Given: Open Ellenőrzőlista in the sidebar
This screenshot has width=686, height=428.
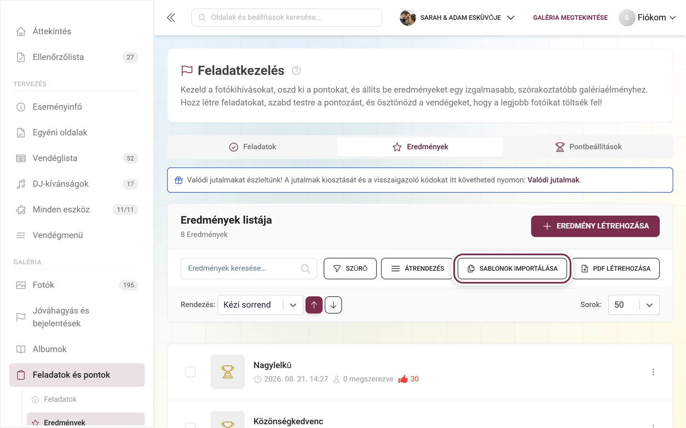Looking at the screenshot, I should (x=77, y=57).
